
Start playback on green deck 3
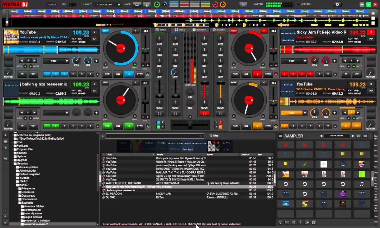click(x=129, y=126)
